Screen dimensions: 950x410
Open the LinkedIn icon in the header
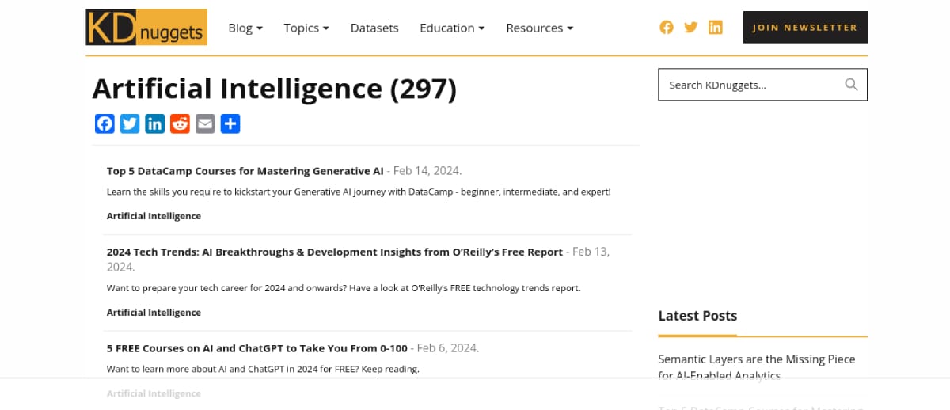pos(716,28)
